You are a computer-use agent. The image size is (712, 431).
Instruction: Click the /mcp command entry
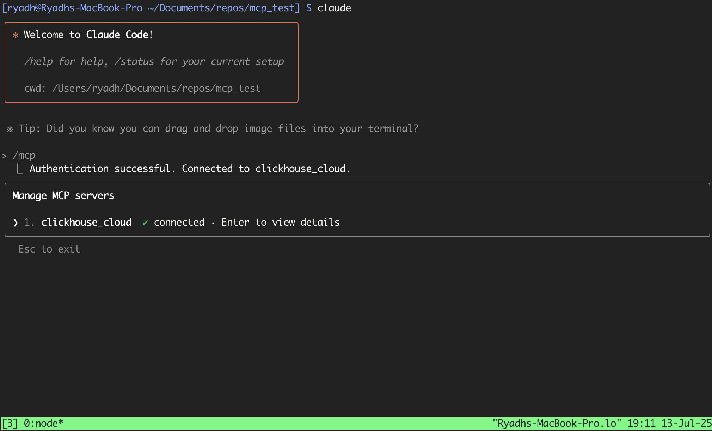(x=24, y=155)
